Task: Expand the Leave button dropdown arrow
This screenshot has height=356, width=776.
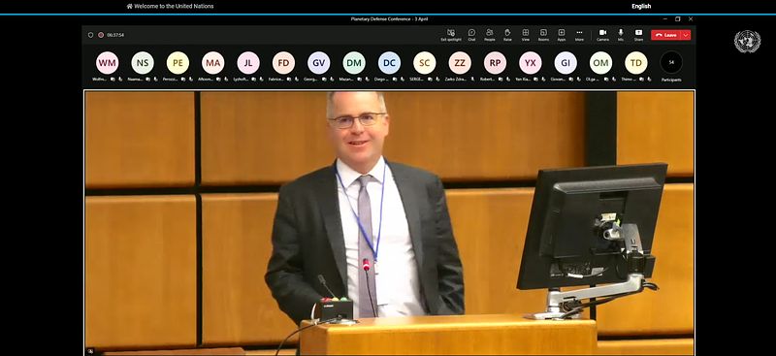Action: pyautogui.click(x=686, y=35)
